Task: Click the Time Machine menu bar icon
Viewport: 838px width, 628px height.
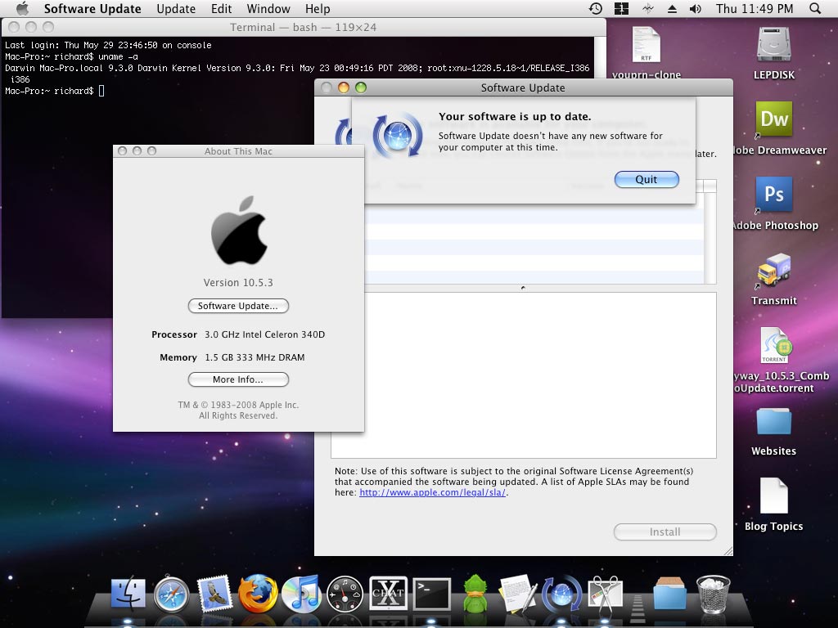Action: coord(596,8)
